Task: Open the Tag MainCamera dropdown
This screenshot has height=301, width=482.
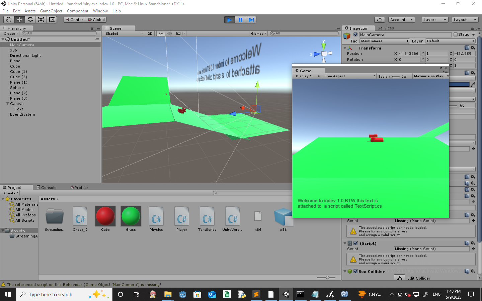Action: click(385, 41)
